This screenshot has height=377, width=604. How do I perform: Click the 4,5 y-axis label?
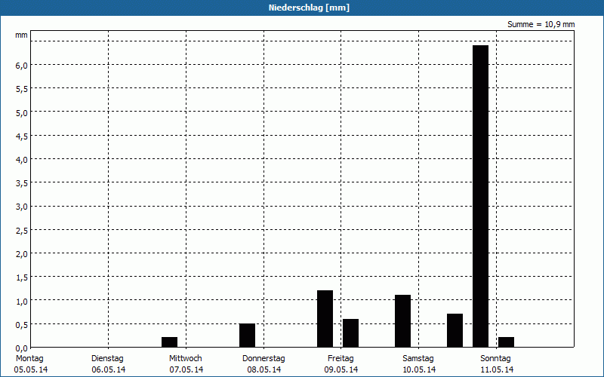pyautogui.click(x=22, y=136)
